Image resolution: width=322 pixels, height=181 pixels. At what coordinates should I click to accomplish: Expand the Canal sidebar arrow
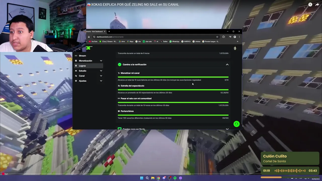tap(101, 76)
